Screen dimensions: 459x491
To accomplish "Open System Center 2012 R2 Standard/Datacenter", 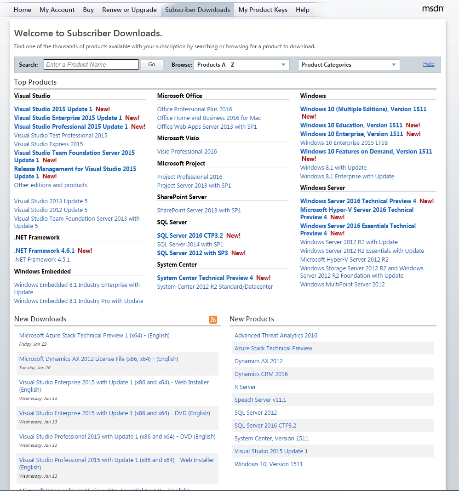I will (x=215, y=287).
